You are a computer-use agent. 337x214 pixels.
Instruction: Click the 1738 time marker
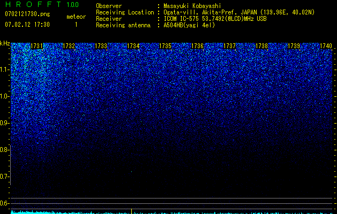tap(262, 46)
